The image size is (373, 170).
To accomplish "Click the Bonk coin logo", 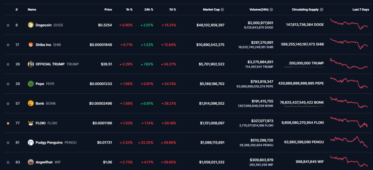I will tap(31, 104).
